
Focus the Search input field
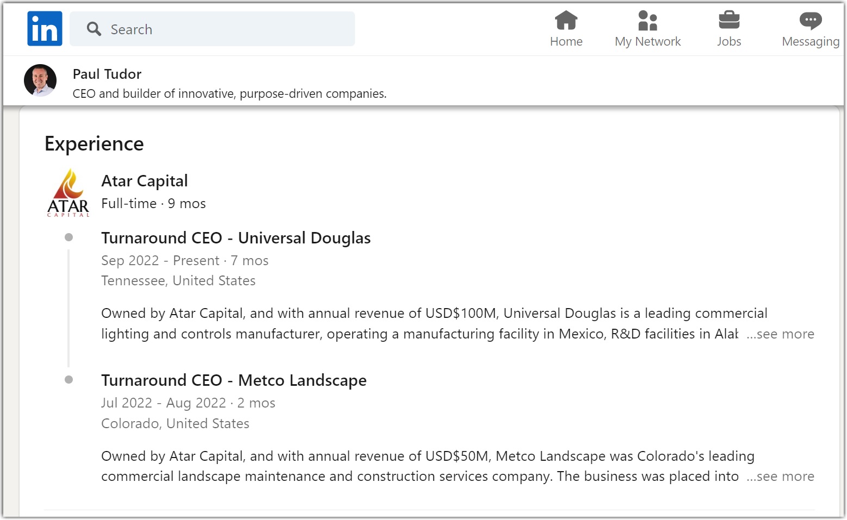[x=228, y=29]
